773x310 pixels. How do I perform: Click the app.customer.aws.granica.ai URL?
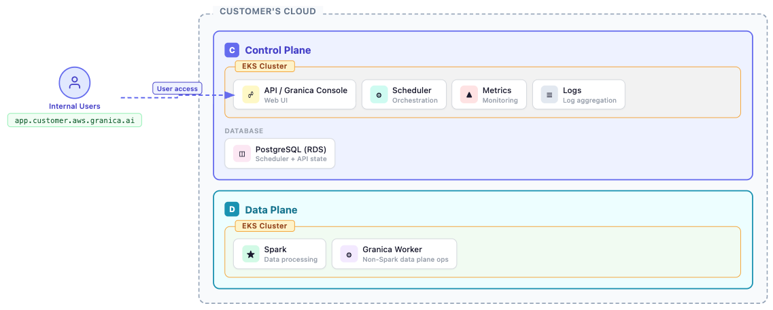pyautogui.click(x=74, y=120)
